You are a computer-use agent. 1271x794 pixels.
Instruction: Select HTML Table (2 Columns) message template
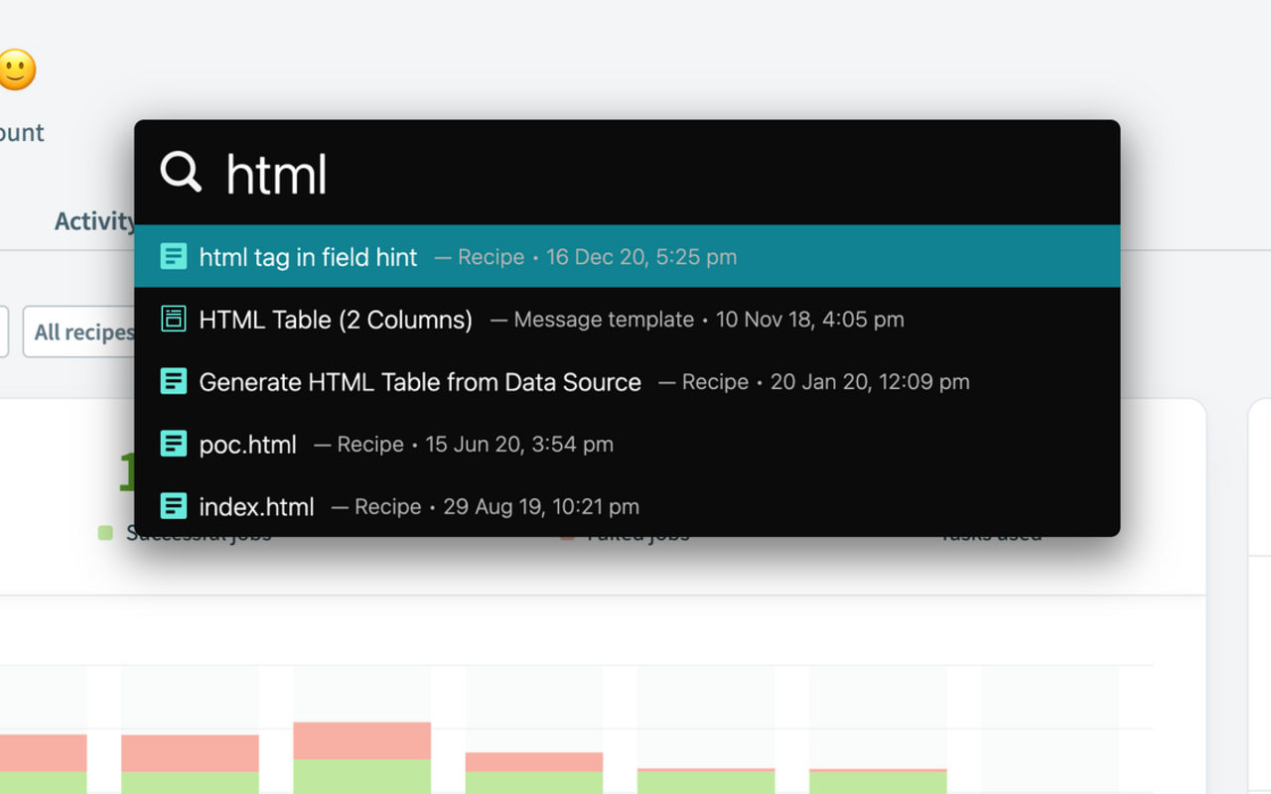[336, 320]
